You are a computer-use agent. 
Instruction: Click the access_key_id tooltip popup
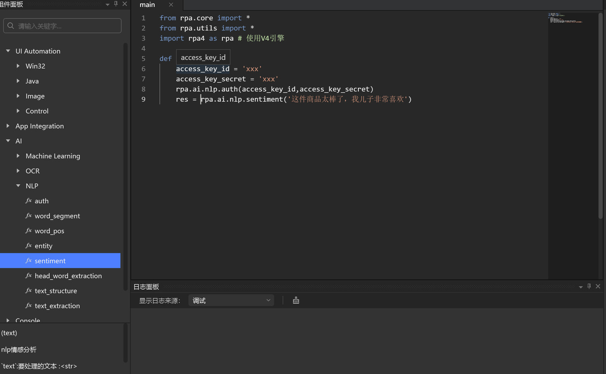(x=203, y=57)
